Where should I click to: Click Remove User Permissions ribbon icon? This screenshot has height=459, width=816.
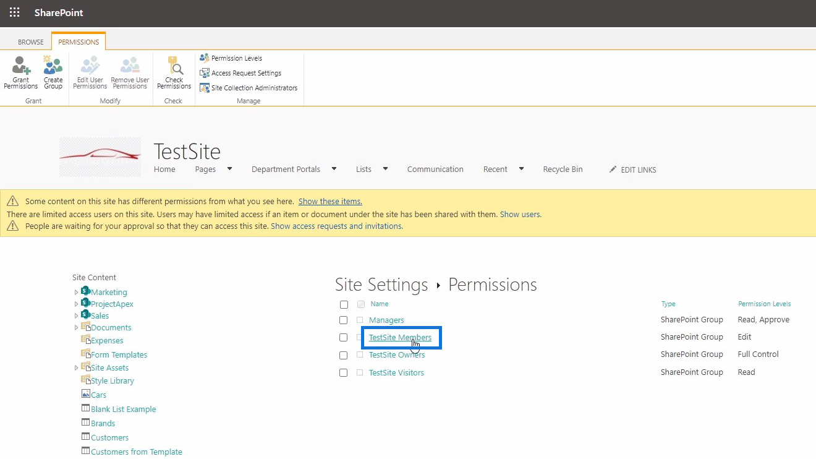(130, 73)
